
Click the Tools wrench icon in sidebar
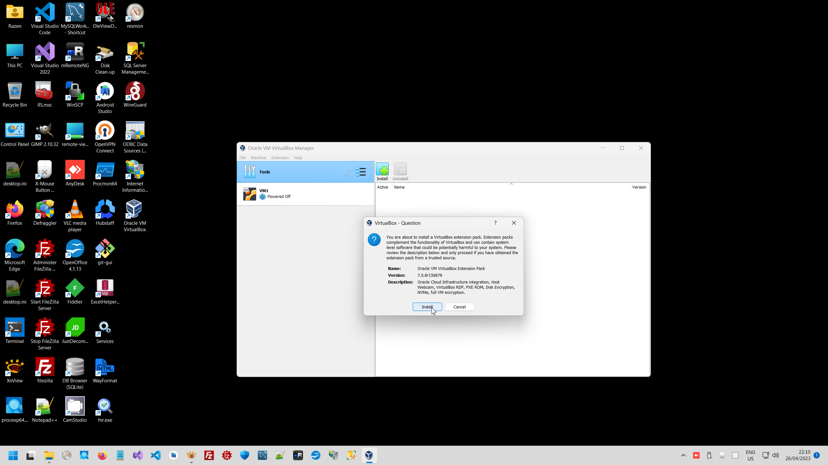pos(250,172)
